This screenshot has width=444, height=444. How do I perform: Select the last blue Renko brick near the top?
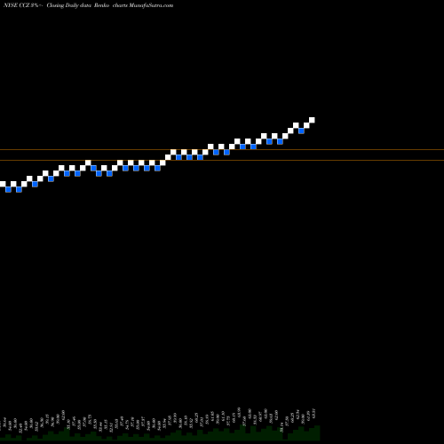coord(301,131)
